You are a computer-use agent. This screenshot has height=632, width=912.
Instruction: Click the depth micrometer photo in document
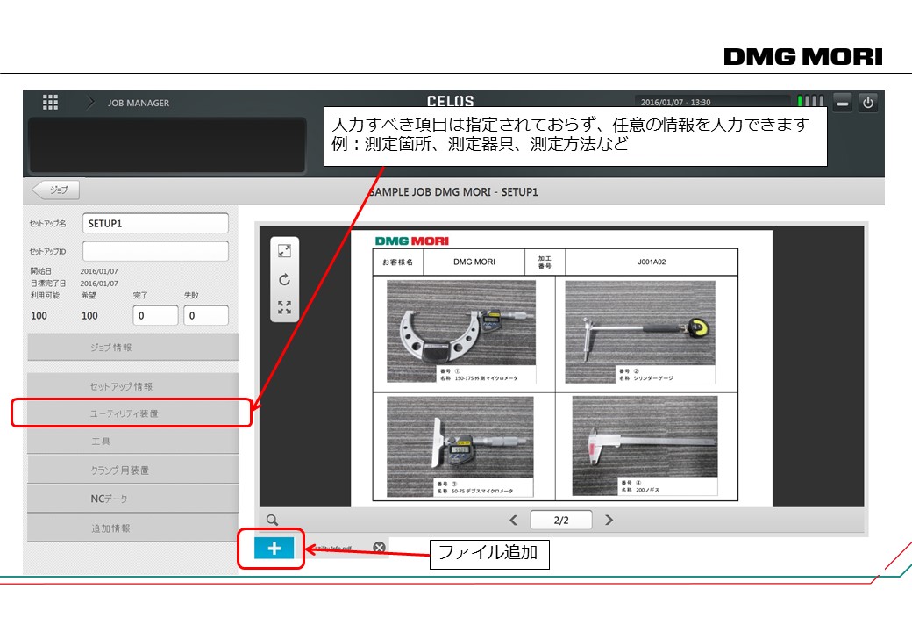pyautogui.click(x=460, y=447)
